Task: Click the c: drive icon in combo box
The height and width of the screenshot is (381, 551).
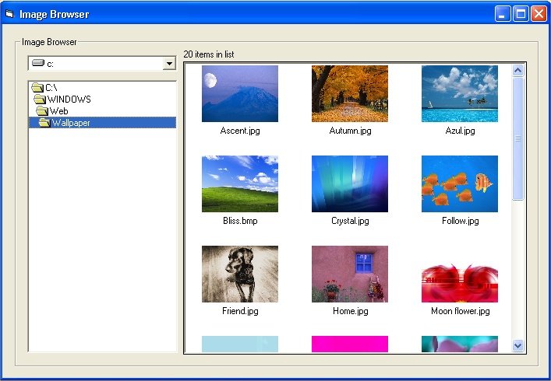Action: click(37, 63)
